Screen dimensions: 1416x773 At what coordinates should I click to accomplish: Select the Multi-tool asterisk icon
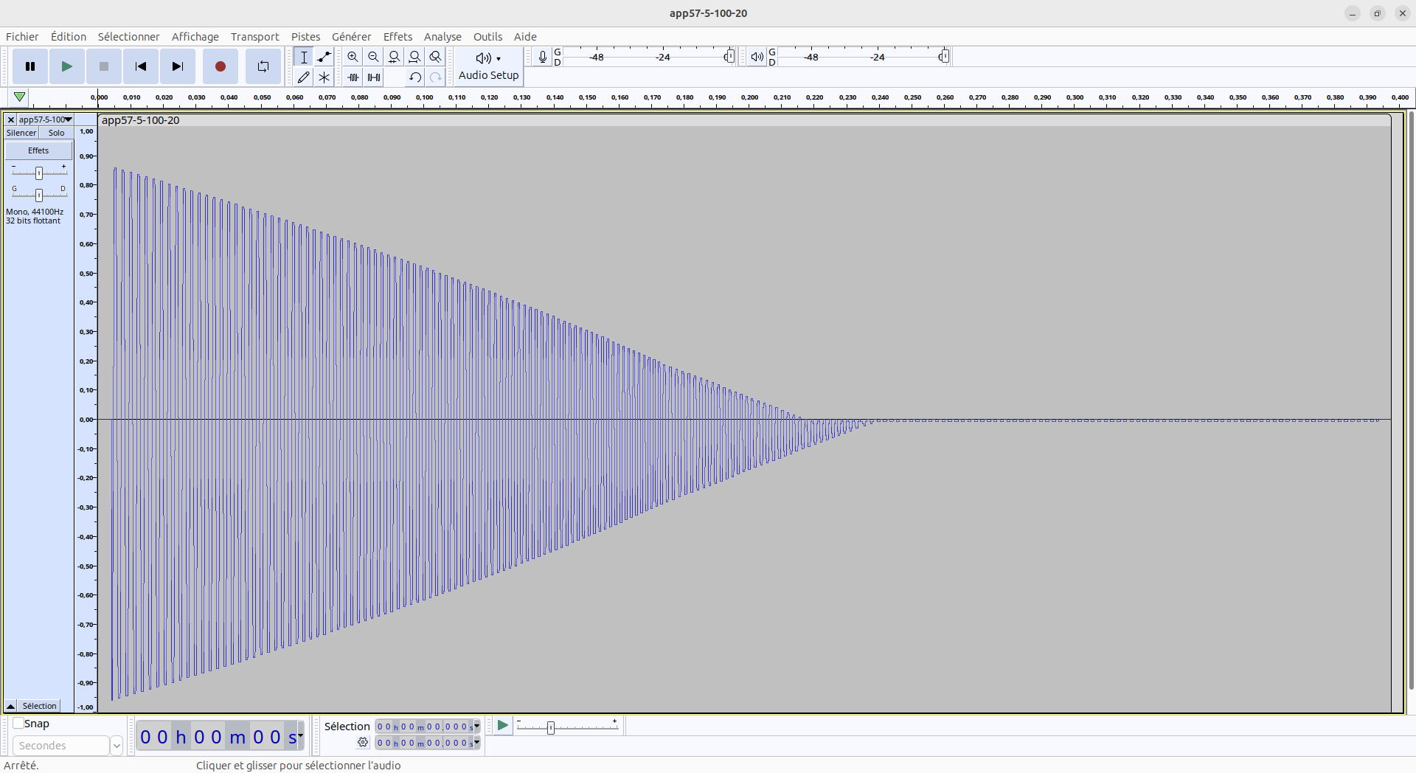(x=324, y=77)
